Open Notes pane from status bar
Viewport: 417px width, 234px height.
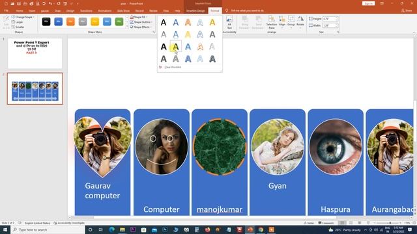click(309, 223)
